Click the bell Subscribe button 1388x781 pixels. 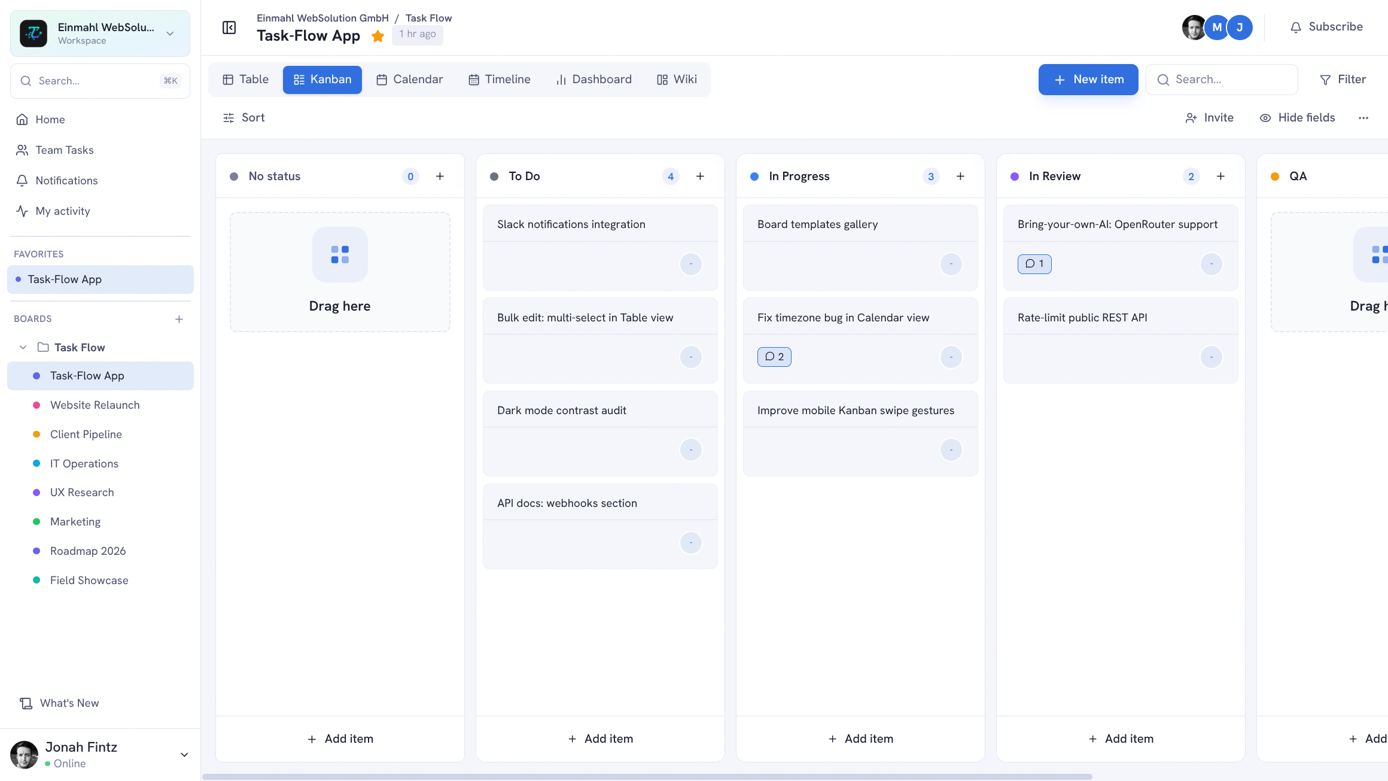(1326, 27)
